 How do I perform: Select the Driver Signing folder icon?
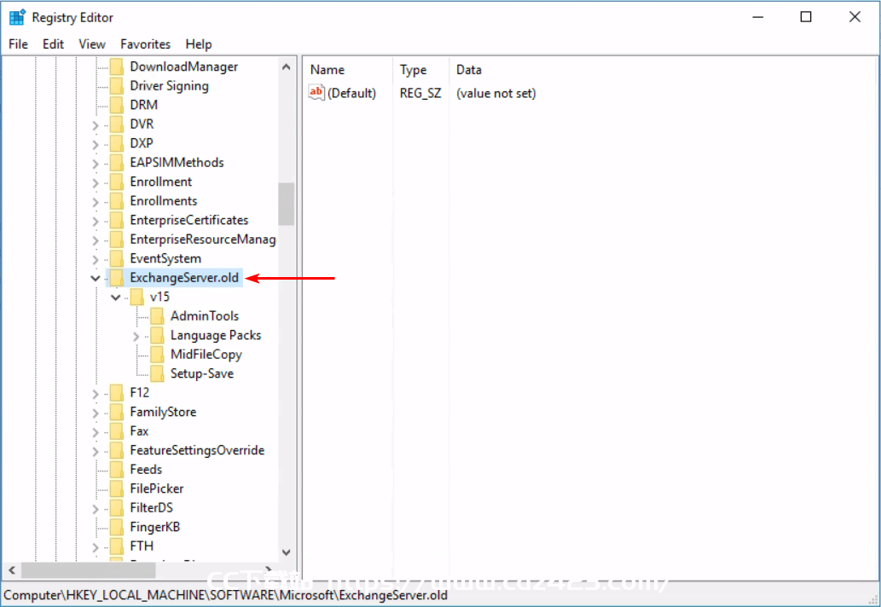tap(117, 86)
